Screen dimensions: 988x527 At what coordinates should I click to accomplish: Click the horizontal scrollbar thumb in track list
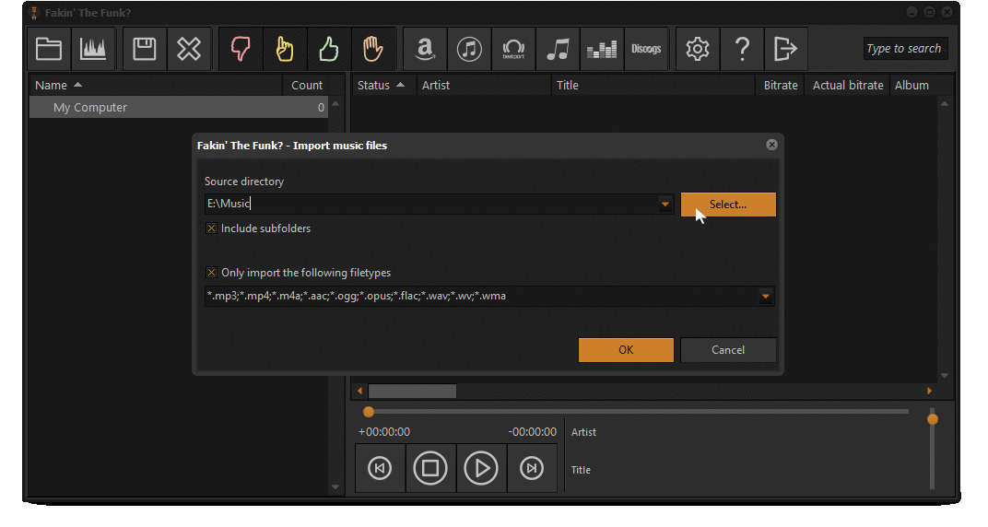tap(412, 391)
